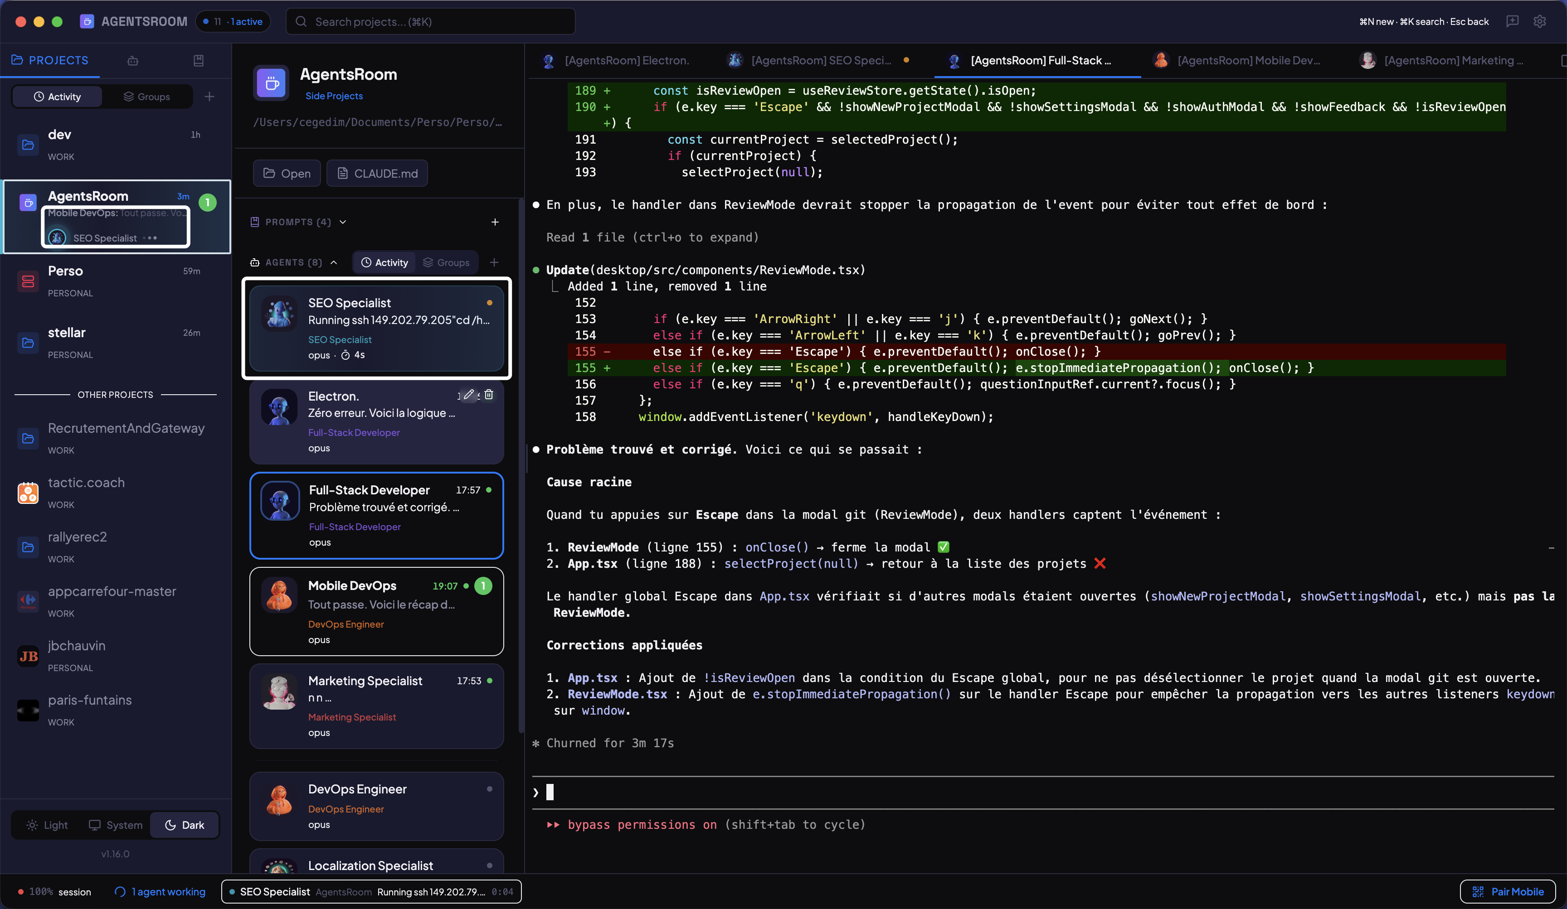Screen dimensions: 1567x909
Task: Switch theme to Light mode
Action: [47, 825]
